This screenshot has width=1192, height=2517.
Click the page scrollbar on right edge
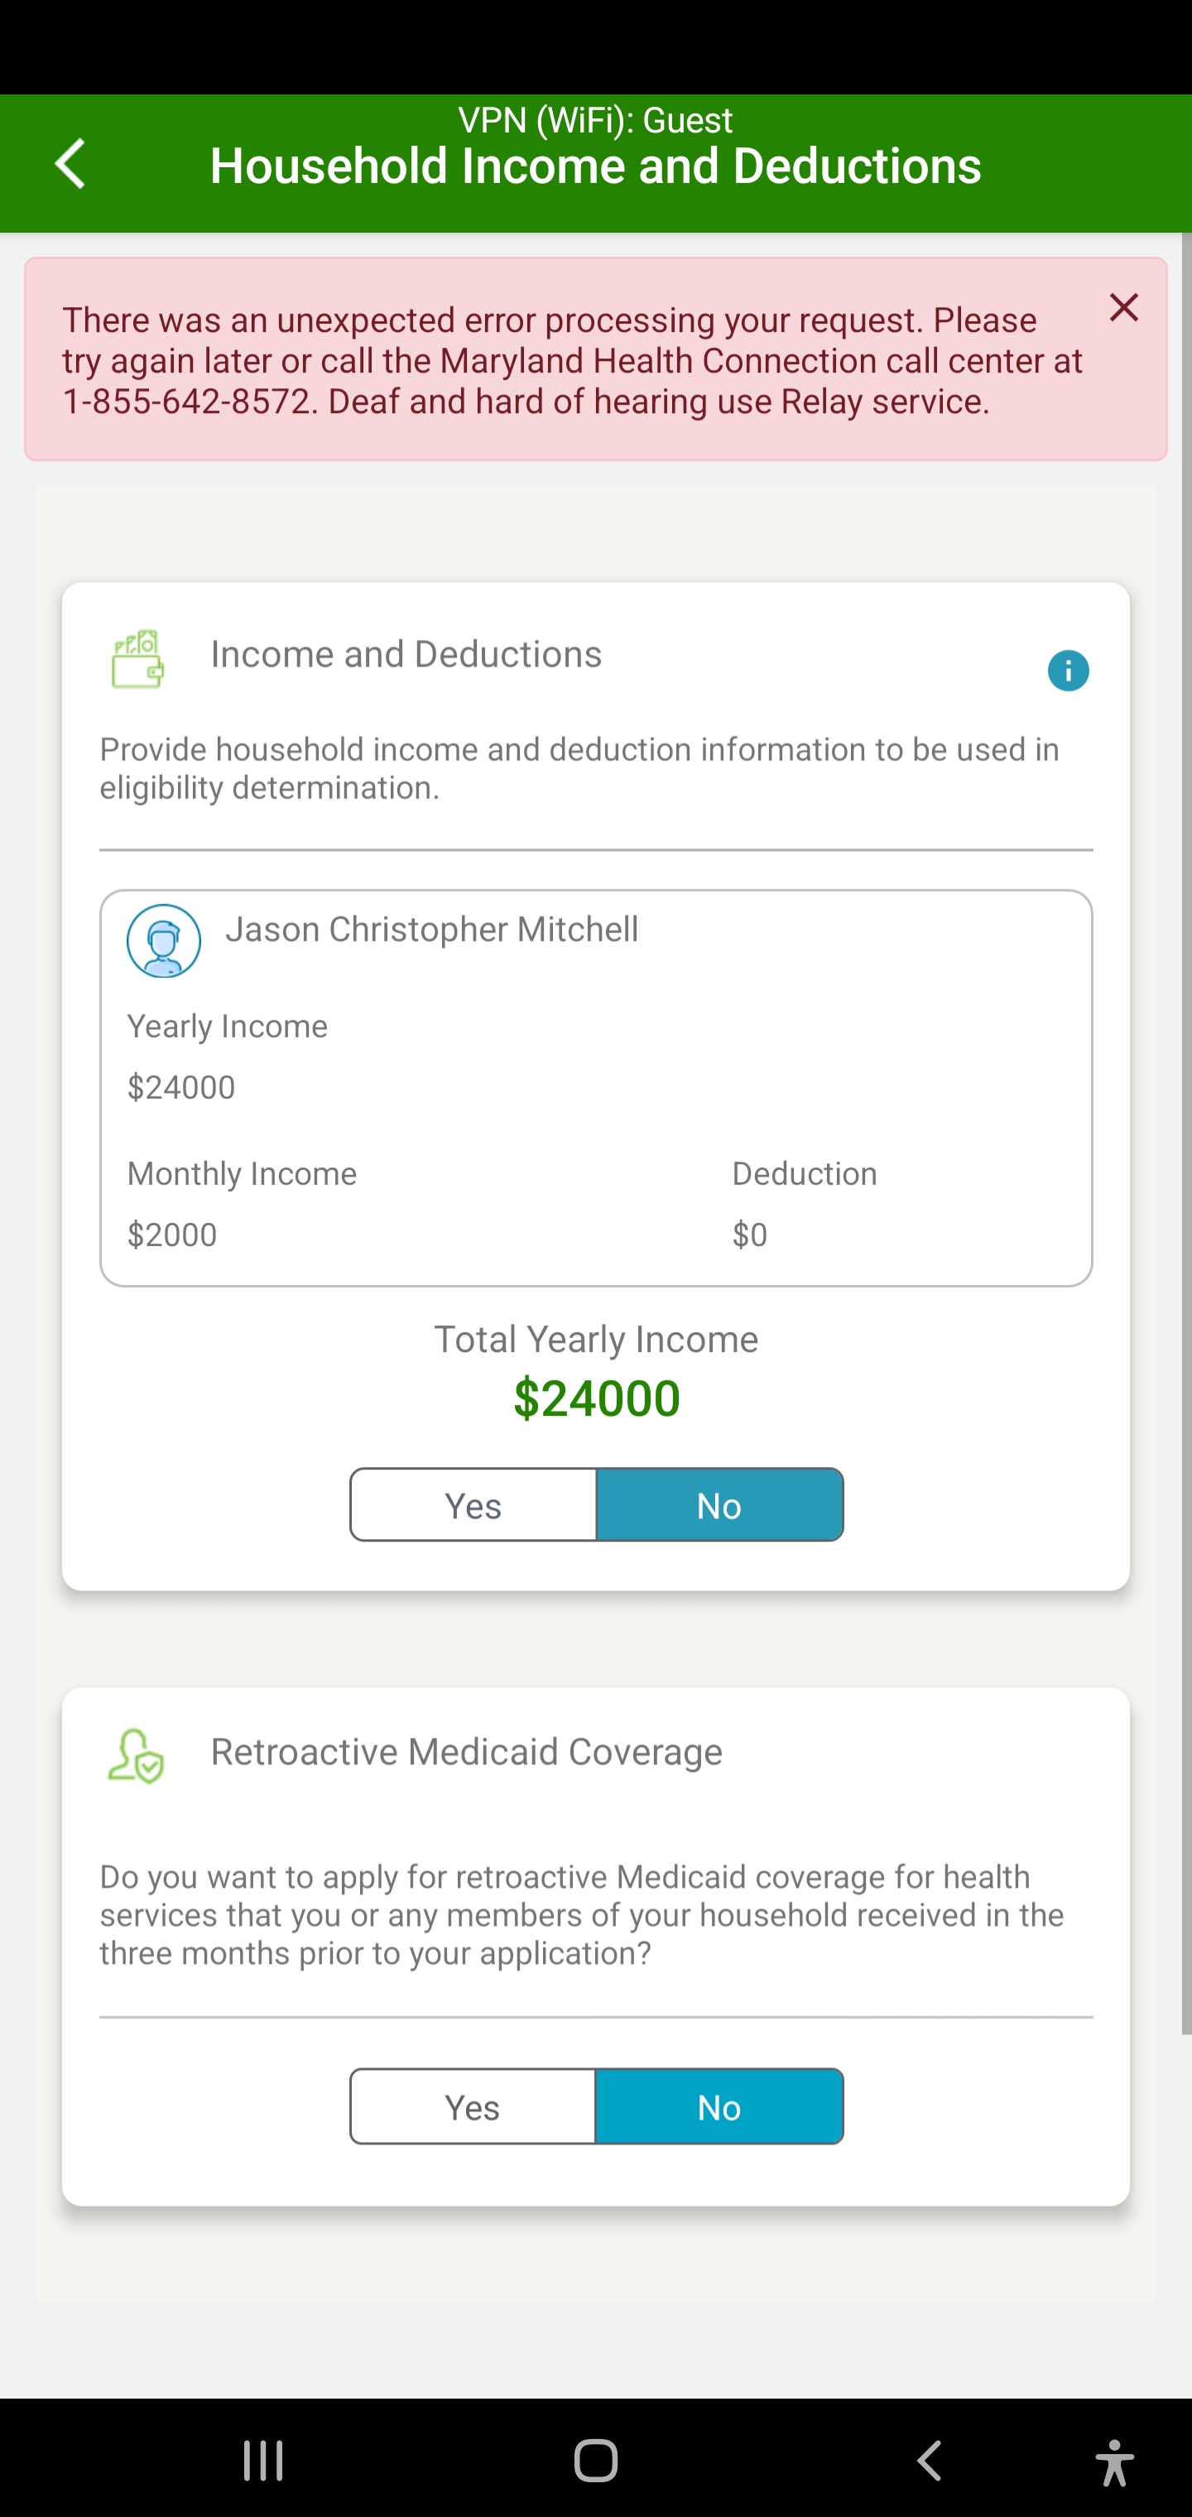point(1186,1133)
